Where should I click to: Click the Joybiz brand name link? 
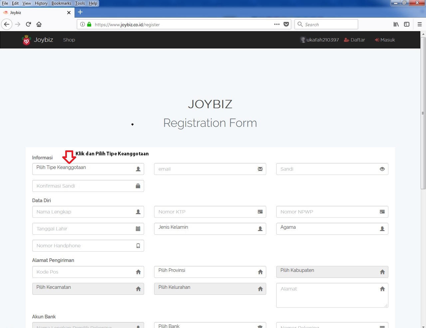(44, 40)
